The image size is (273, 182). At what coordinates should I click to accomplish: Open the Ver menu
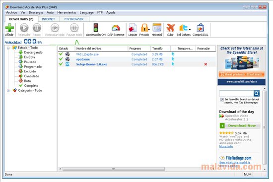coord(23,12)
